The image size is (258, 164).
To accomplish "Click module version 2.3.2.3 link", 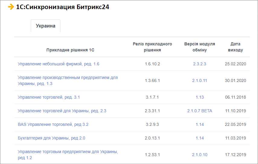I will [x=199, y=64].
